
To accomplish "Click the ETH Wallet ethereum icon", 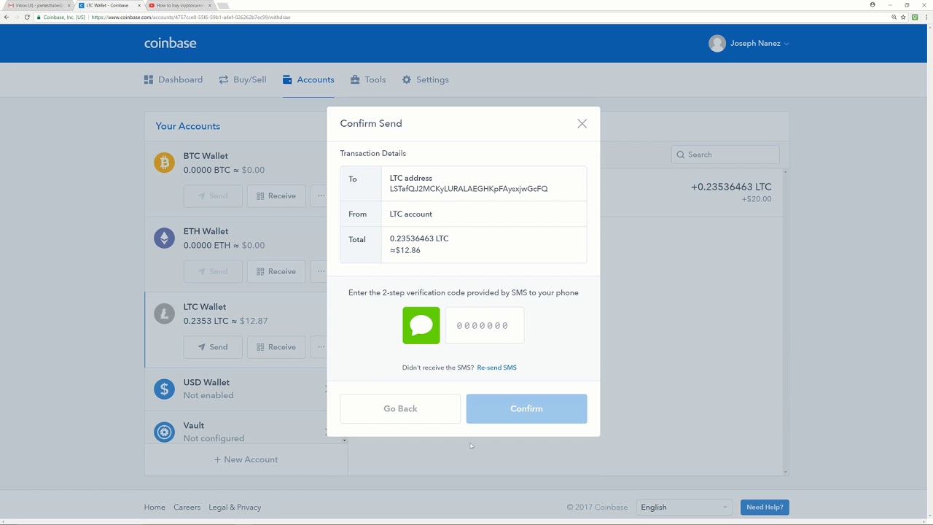I will [x=164, y=238].
